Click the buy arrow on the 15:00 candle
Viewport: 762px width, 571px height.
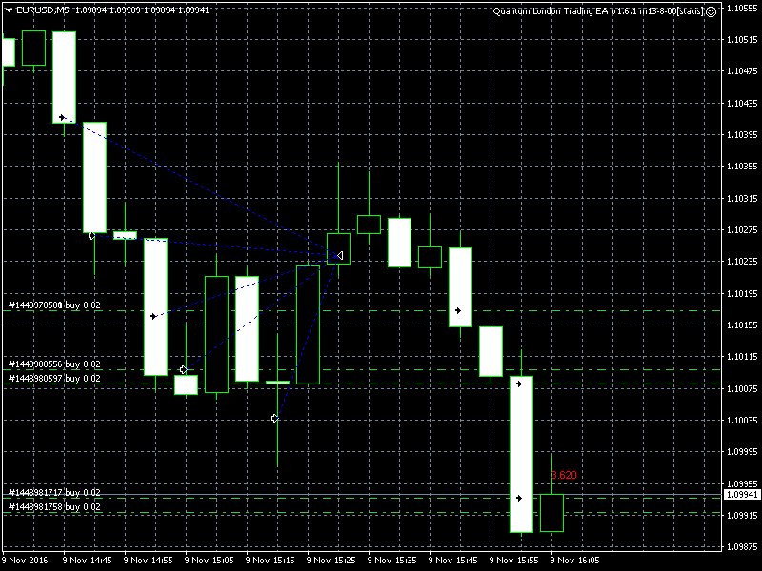(153, 316)
